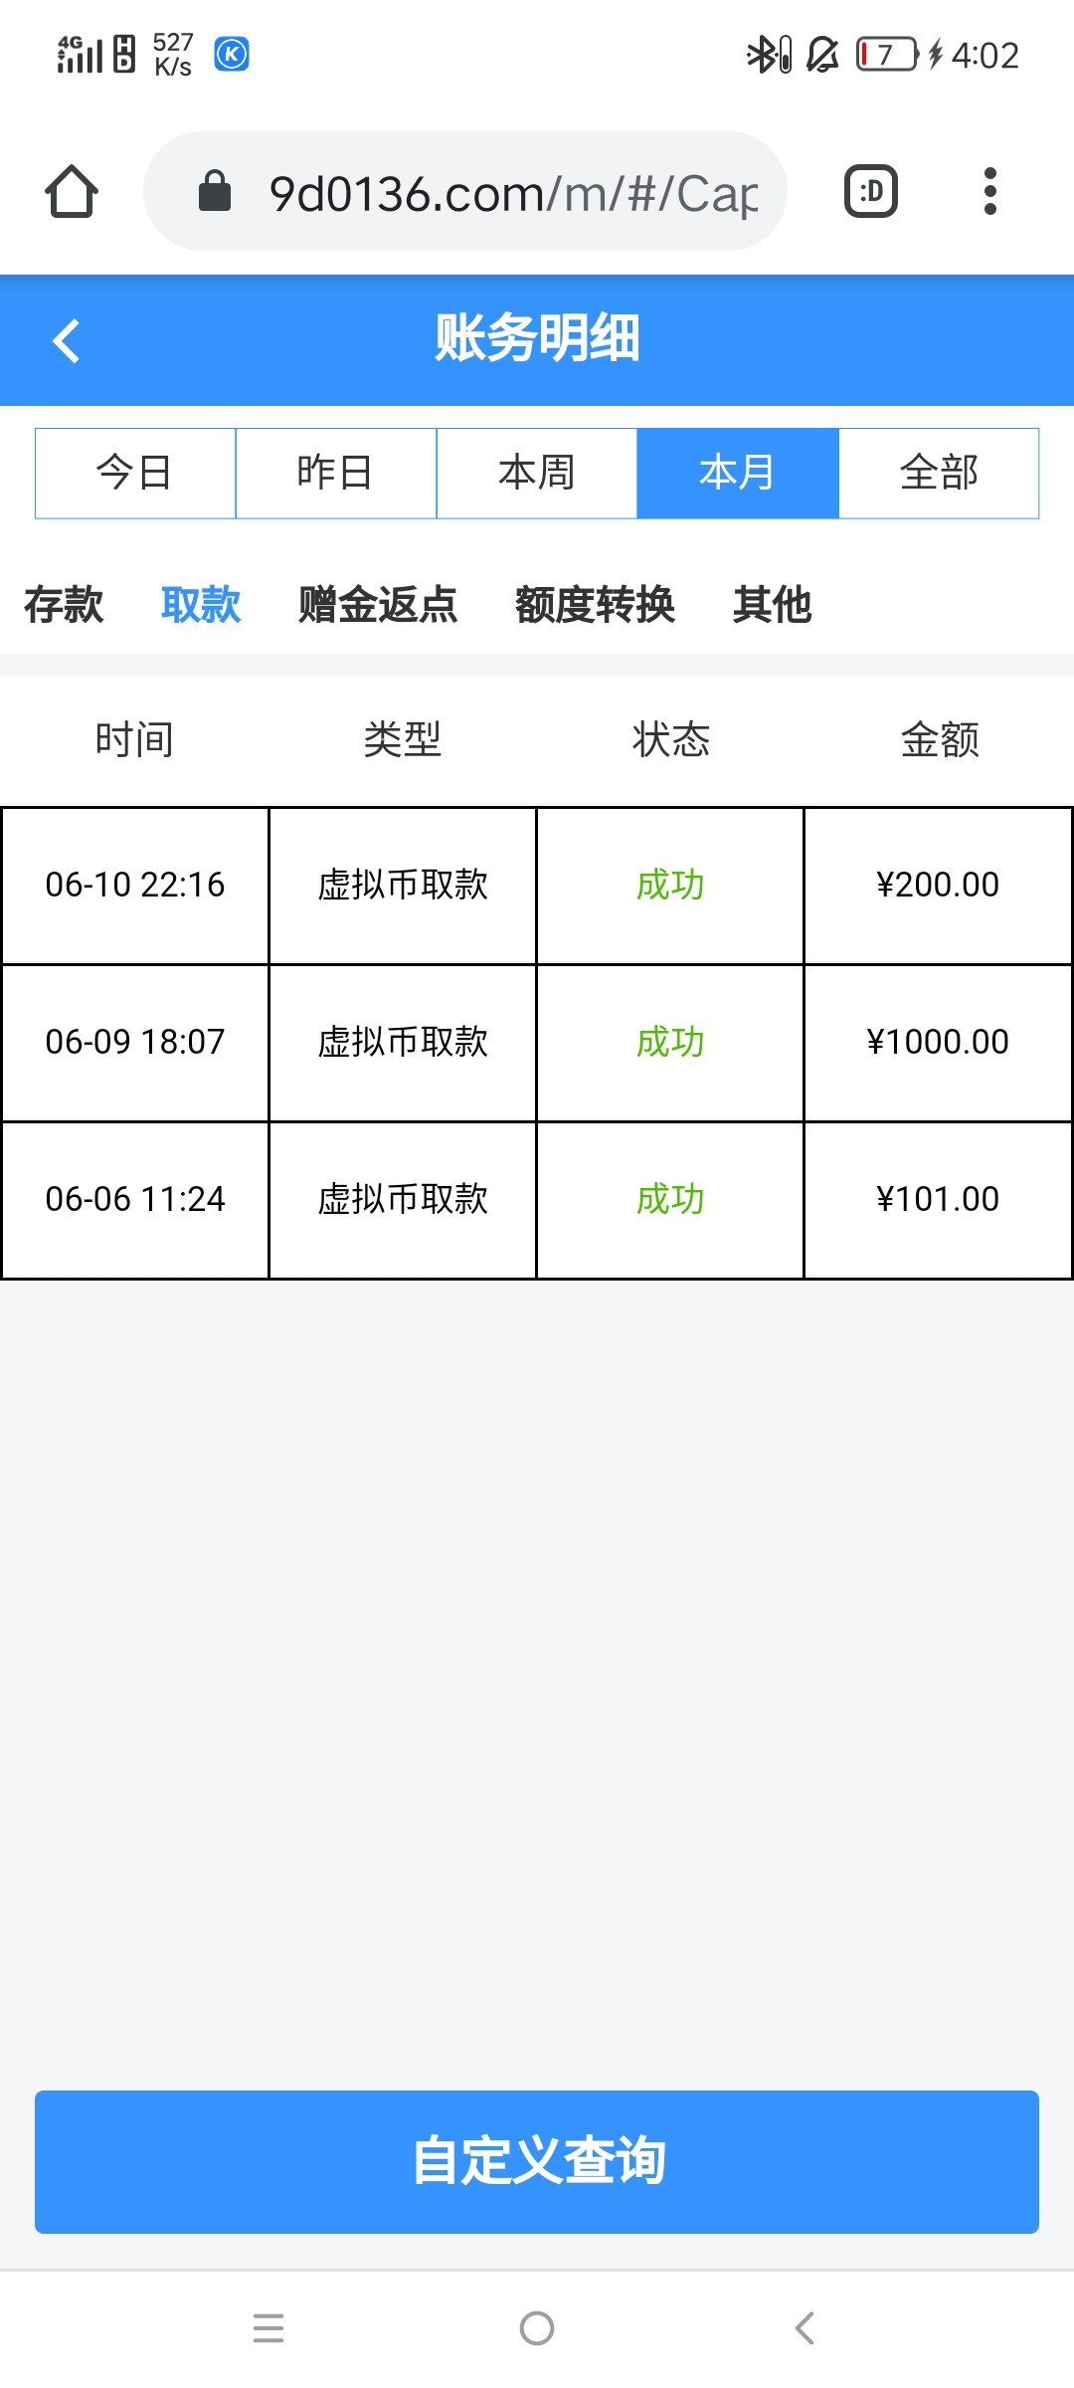Tap the ¥1000.00 amount cell
This screenshot has height=2388, width=1074.
[x=938, y=1042]
